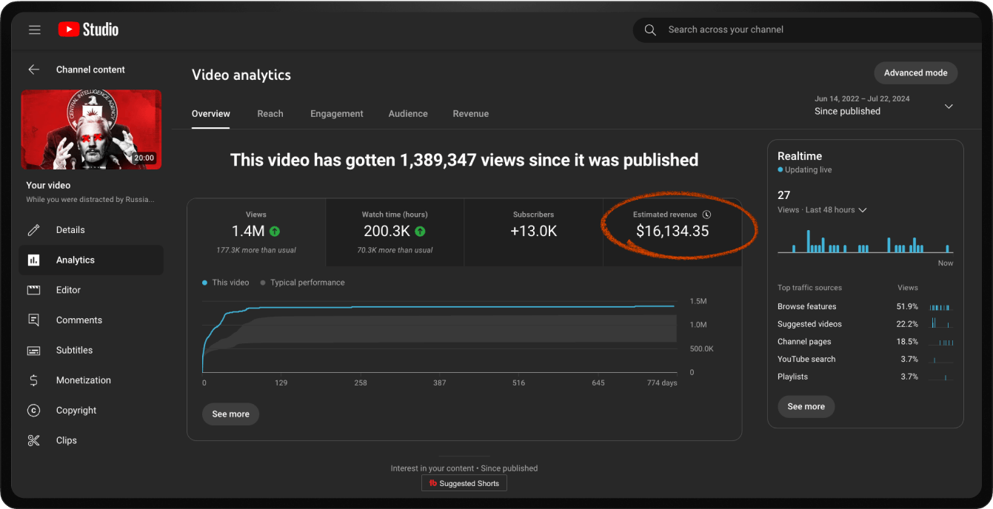
Task: Click clock icon next to Estimated revenue
Action: tap(706, 215)
